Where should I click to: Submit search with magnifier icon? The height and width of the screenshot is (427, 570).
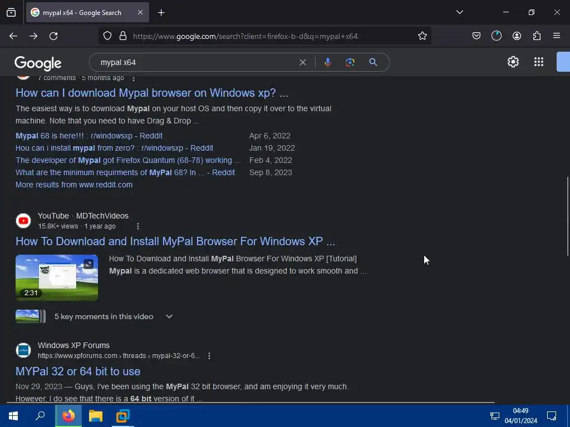tap(373, 62)
